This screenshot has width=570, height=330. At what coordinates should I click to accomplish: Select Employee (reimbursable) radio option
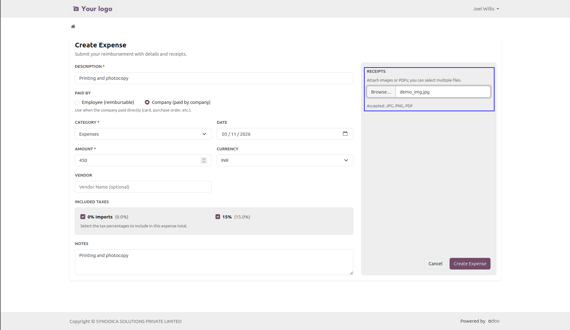(77, 102)
